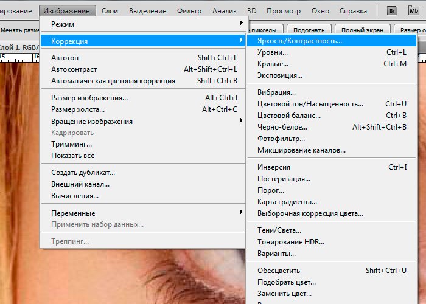Image resolution: width=426 pixels, height=304 pixels.
Task: Click Размер изображения menu entry
Action: [x=89, y=98]
